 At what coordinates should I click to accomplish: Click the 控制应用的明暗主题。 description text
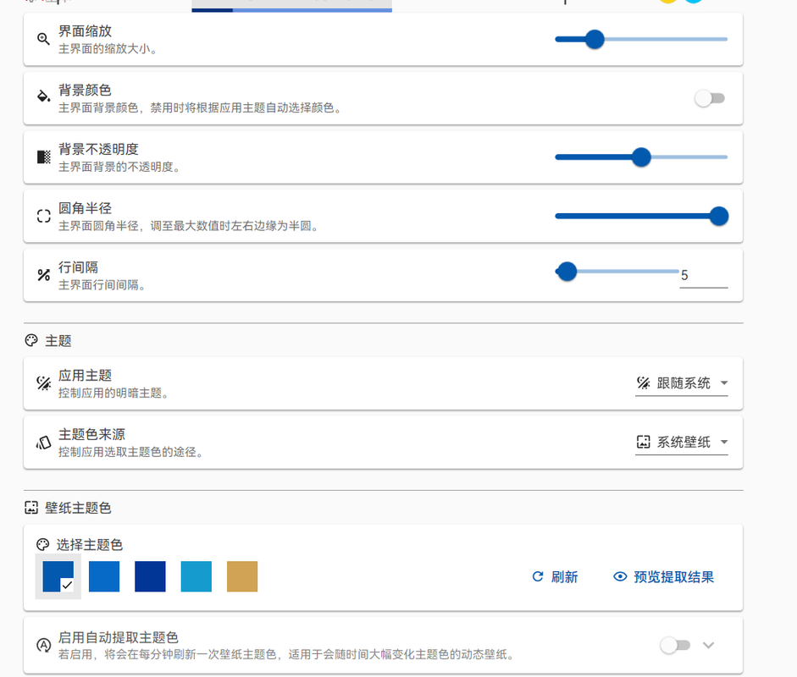113,394
